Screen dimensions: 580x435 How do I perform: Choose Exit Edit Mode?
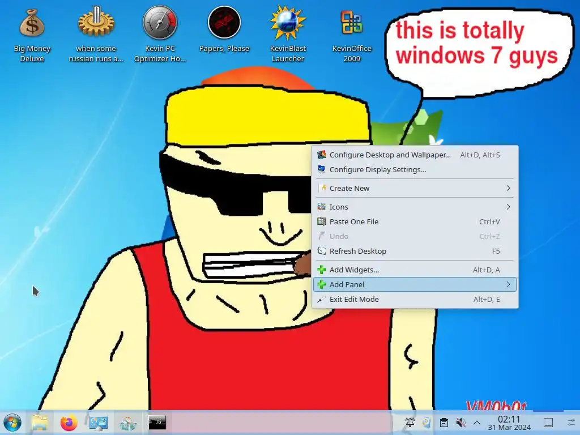tap(415, 299)
